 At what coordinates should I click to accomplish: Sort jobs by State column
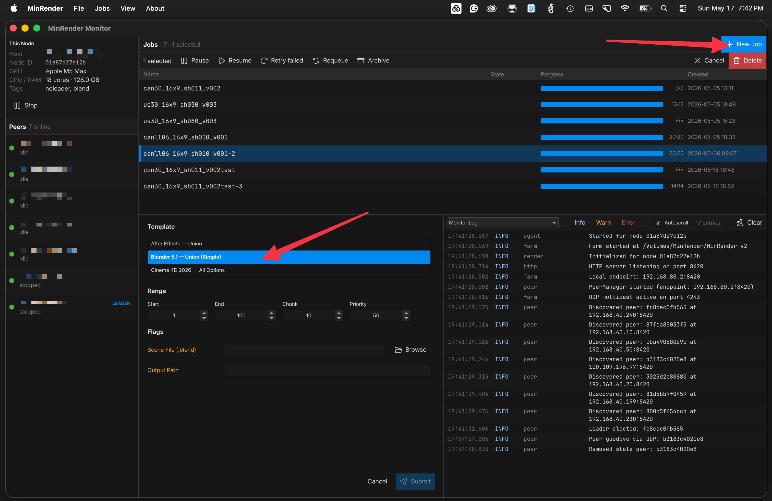[x=497, y=74]
